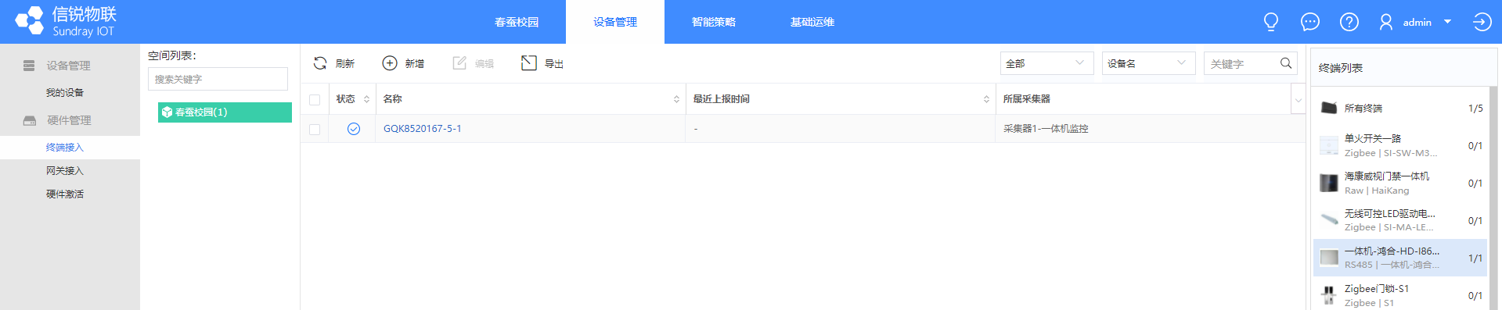The image size is (1502, 310).
Task: Open the GQK8520167-5-1 device link
Action: point(423,129)
